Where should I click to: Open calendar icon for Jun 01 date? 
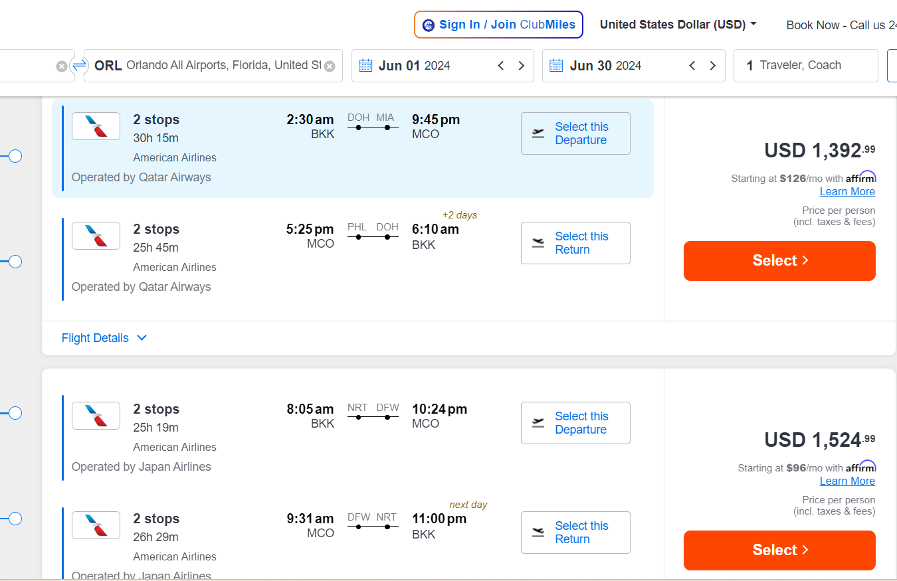tap(365, 65)
